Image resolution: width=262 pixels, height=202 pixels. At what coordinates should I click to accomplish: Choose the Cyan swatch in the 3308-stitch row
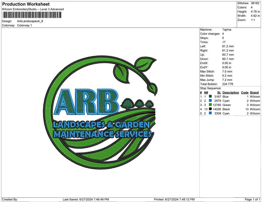click(210, 113)
